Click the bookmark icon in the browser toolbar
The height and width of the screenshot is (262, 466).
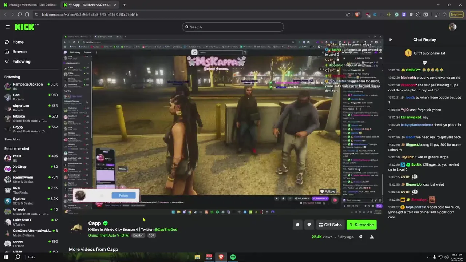point(27,15)
